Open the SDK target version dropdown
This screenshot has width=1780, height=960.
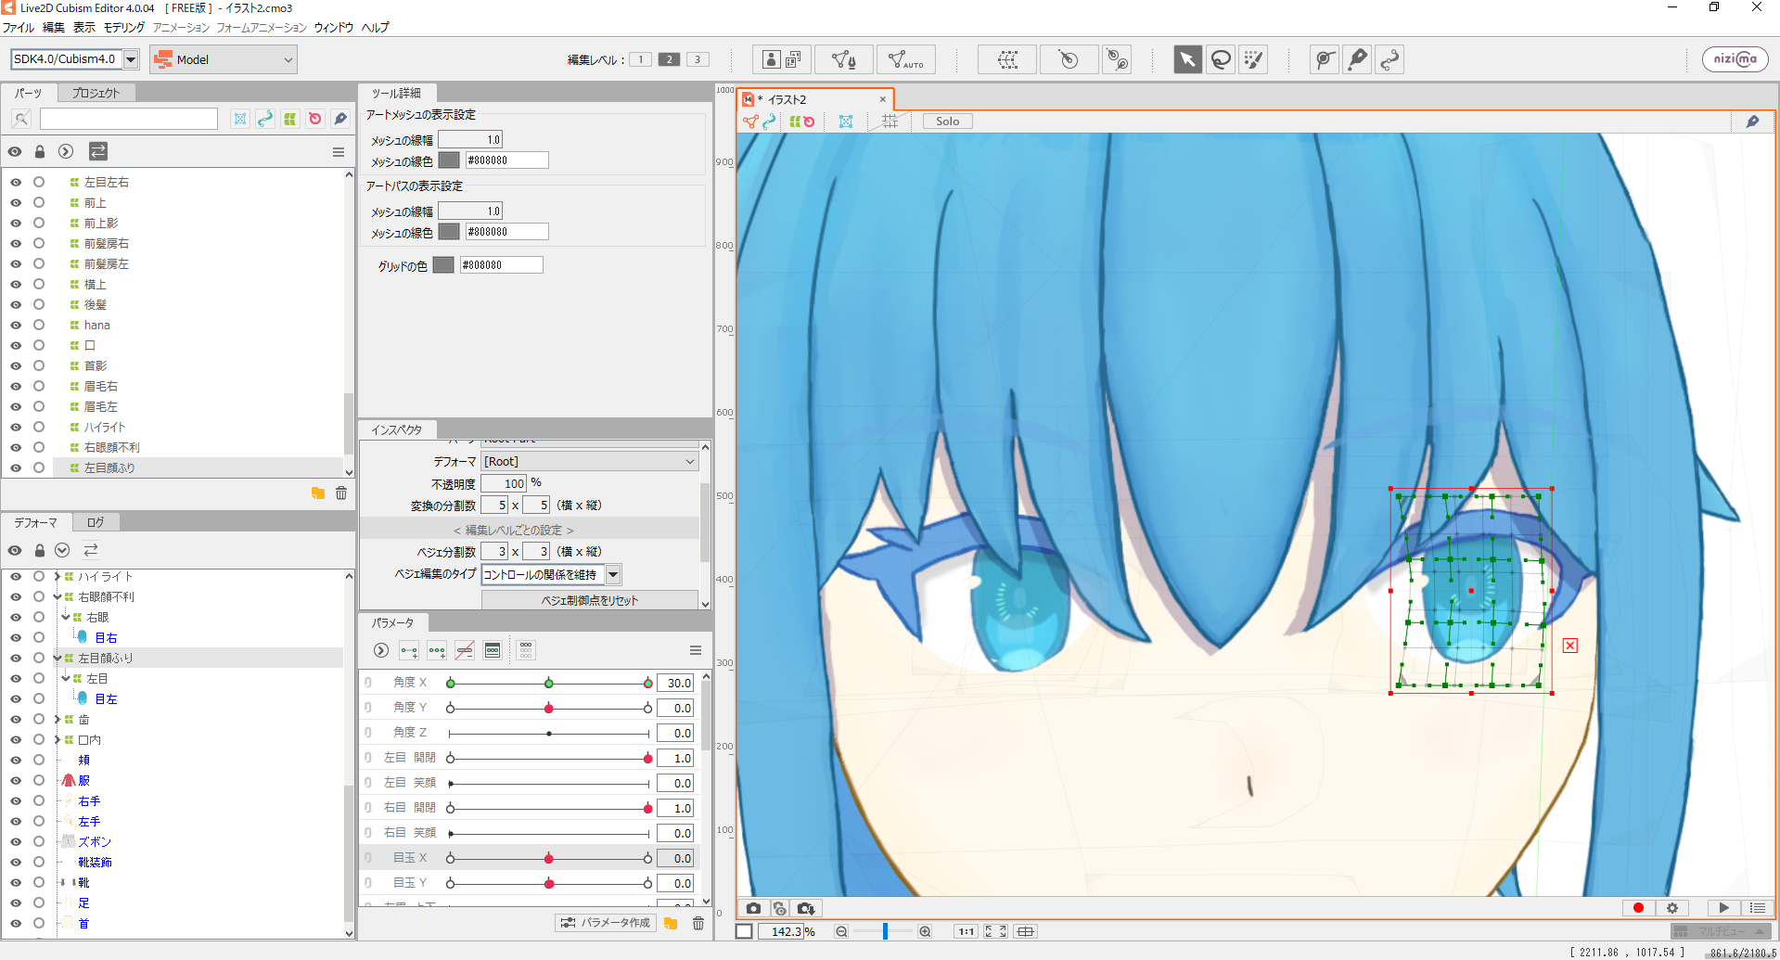(131, 59)
